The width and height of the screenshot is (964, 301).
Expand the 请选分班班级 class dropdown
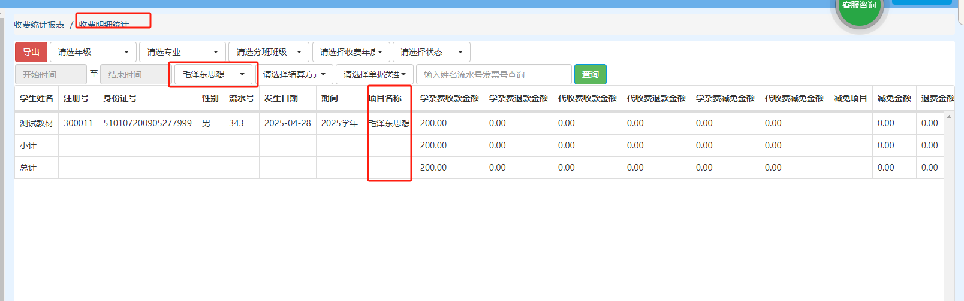[269, 52]
